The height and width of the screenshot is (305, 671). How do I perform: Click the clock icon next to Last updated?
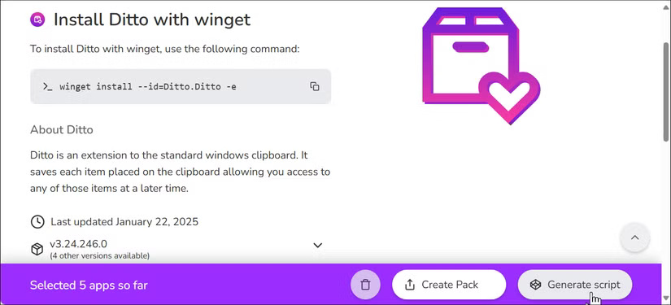click(x=37, y=221)
